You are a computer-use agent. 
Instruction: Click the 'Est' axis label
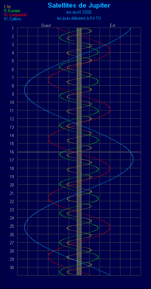(113, 25)
